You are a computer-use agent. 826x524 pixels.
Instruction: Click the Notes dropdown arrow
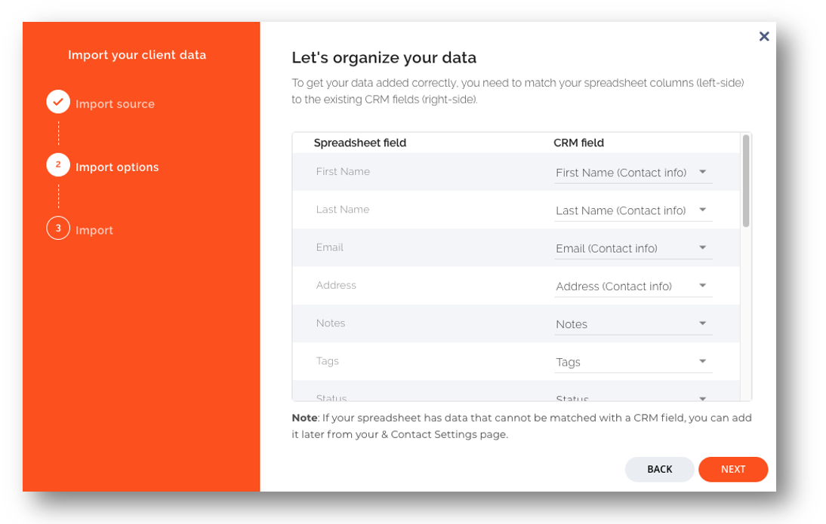pyautogui.click(x=702, y=323)
